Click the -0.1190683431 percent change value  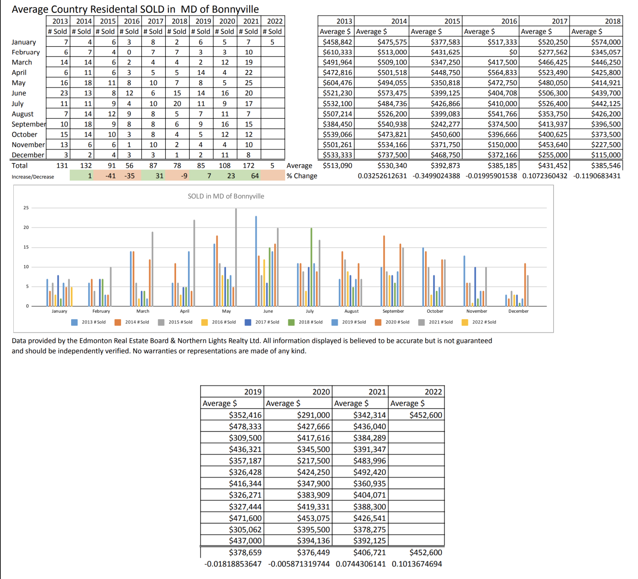click(x=597, y=176)
